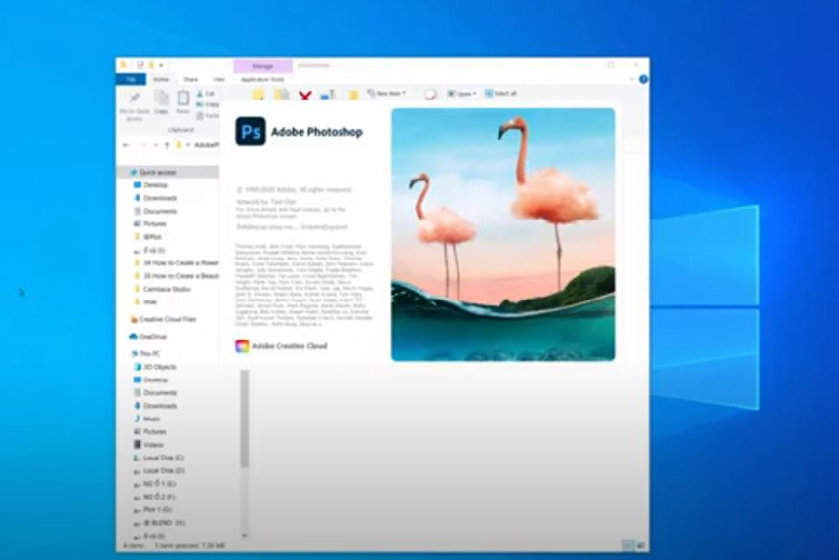Select Quick access in the navigation pane
The width and height of the screenshot is (839, 560).
[168, 172]
